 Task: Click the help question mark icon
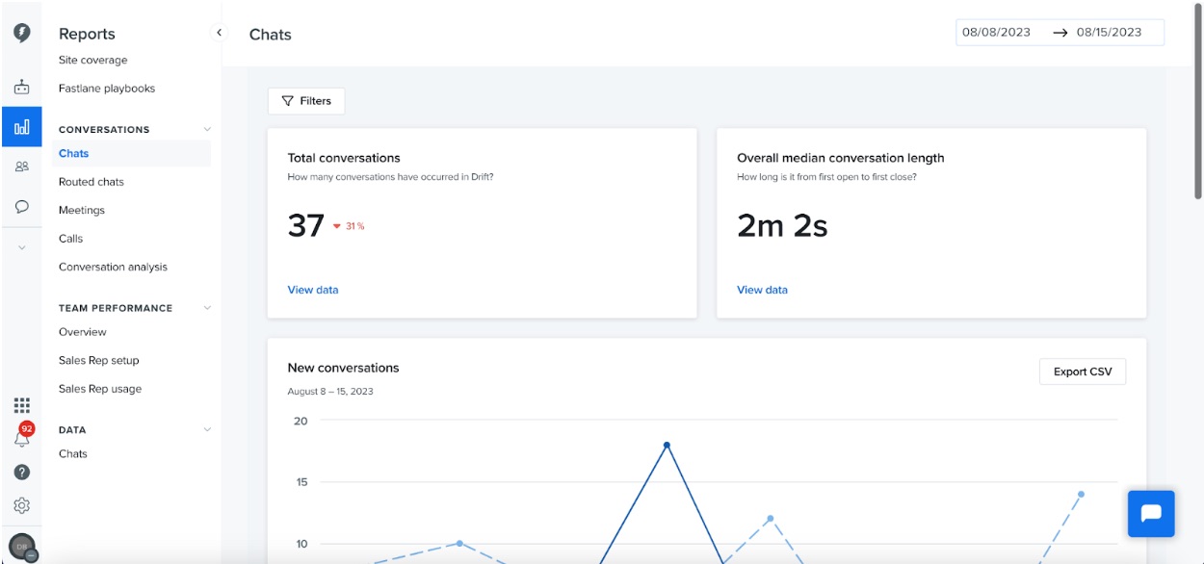tap(21, 472)
